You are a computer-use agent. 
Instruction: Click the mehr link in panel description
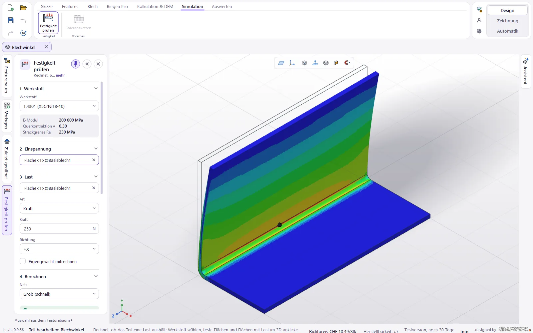[x=60, y=76]
